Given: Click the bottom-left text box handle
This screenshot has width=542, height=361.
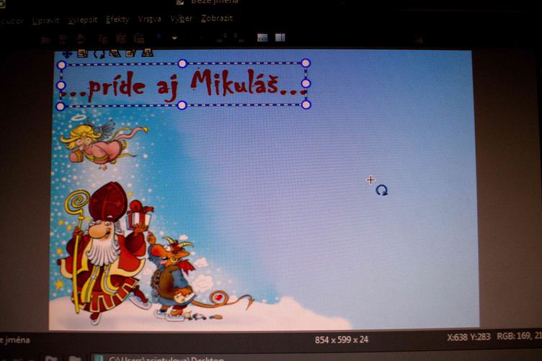Looking at the screenshot, I should [x=60, y=107].
